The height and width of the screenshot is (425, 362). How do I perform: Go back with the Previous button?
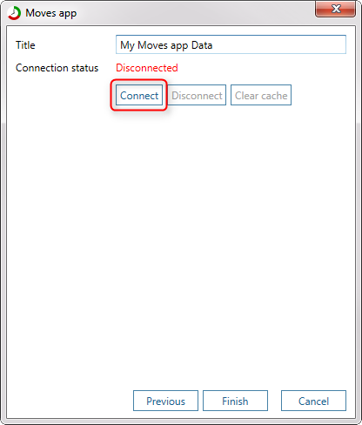[165, 401]
